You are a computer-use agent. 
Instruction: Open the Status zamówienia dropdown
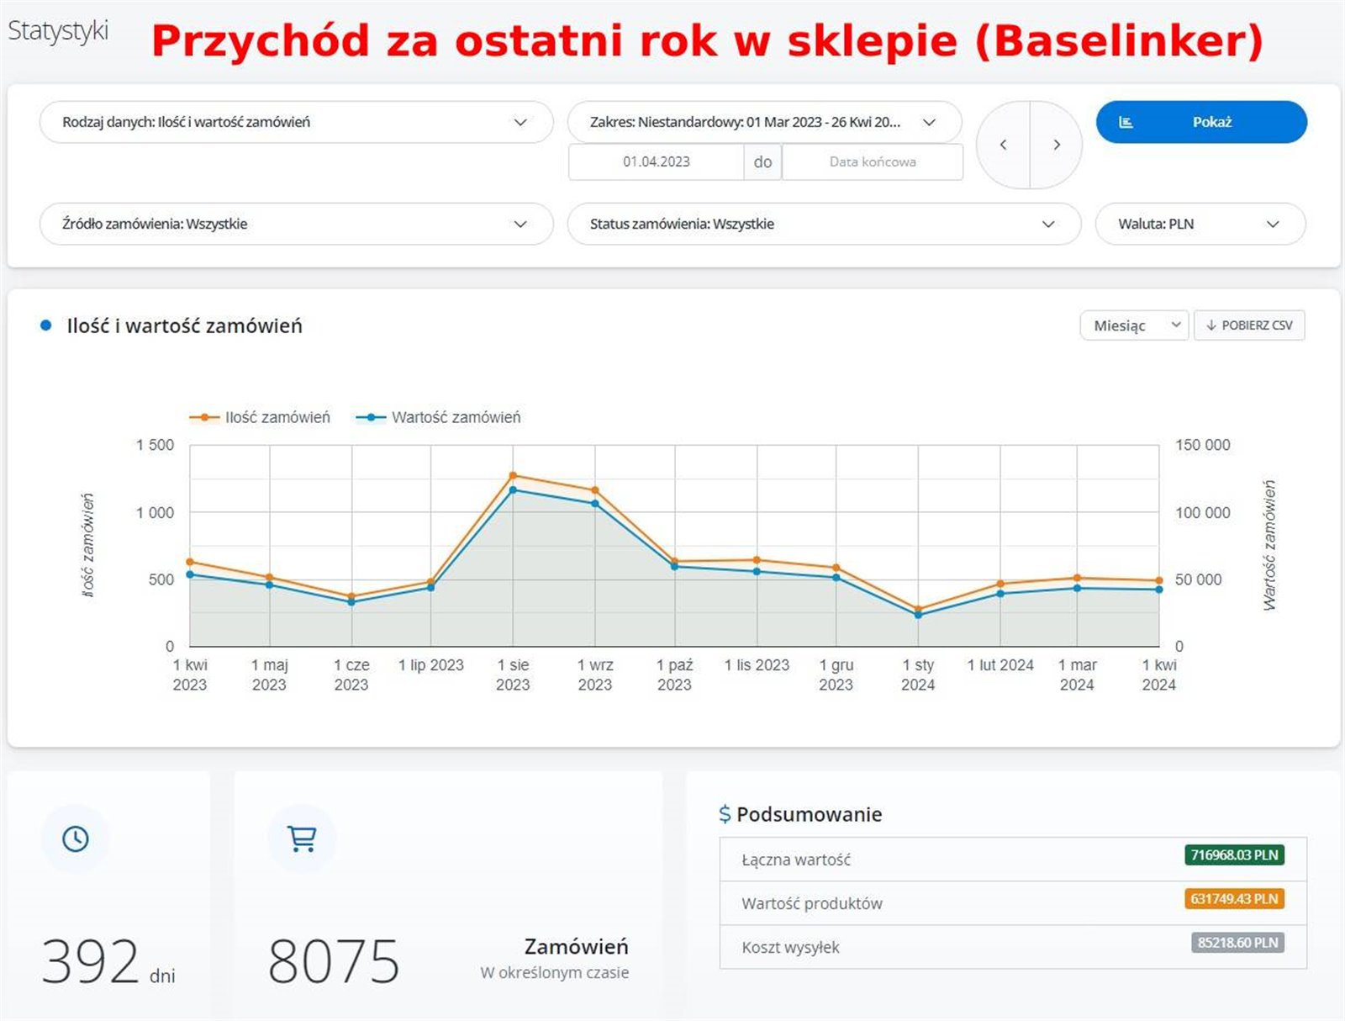tap(823, 224)
